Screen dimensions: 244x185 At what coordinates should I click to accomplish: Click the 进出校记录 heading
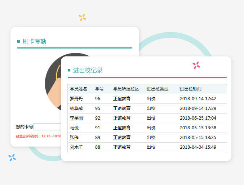pos(88,70)
